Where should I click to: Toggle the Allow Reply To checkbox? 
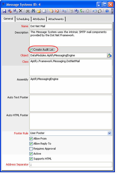(31, 144)
